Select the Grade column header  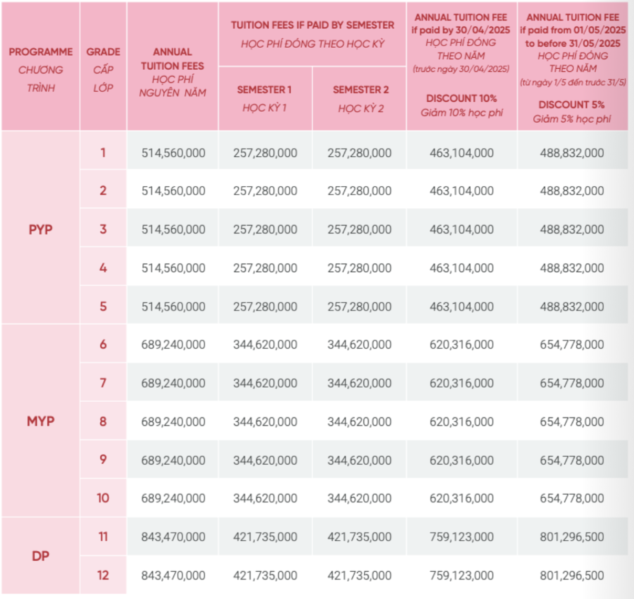pos(103,69)
